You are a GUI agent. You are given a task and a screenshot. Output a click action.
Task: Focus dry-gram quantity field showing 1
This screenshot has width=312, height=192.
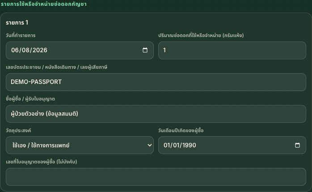click(232, 50)
